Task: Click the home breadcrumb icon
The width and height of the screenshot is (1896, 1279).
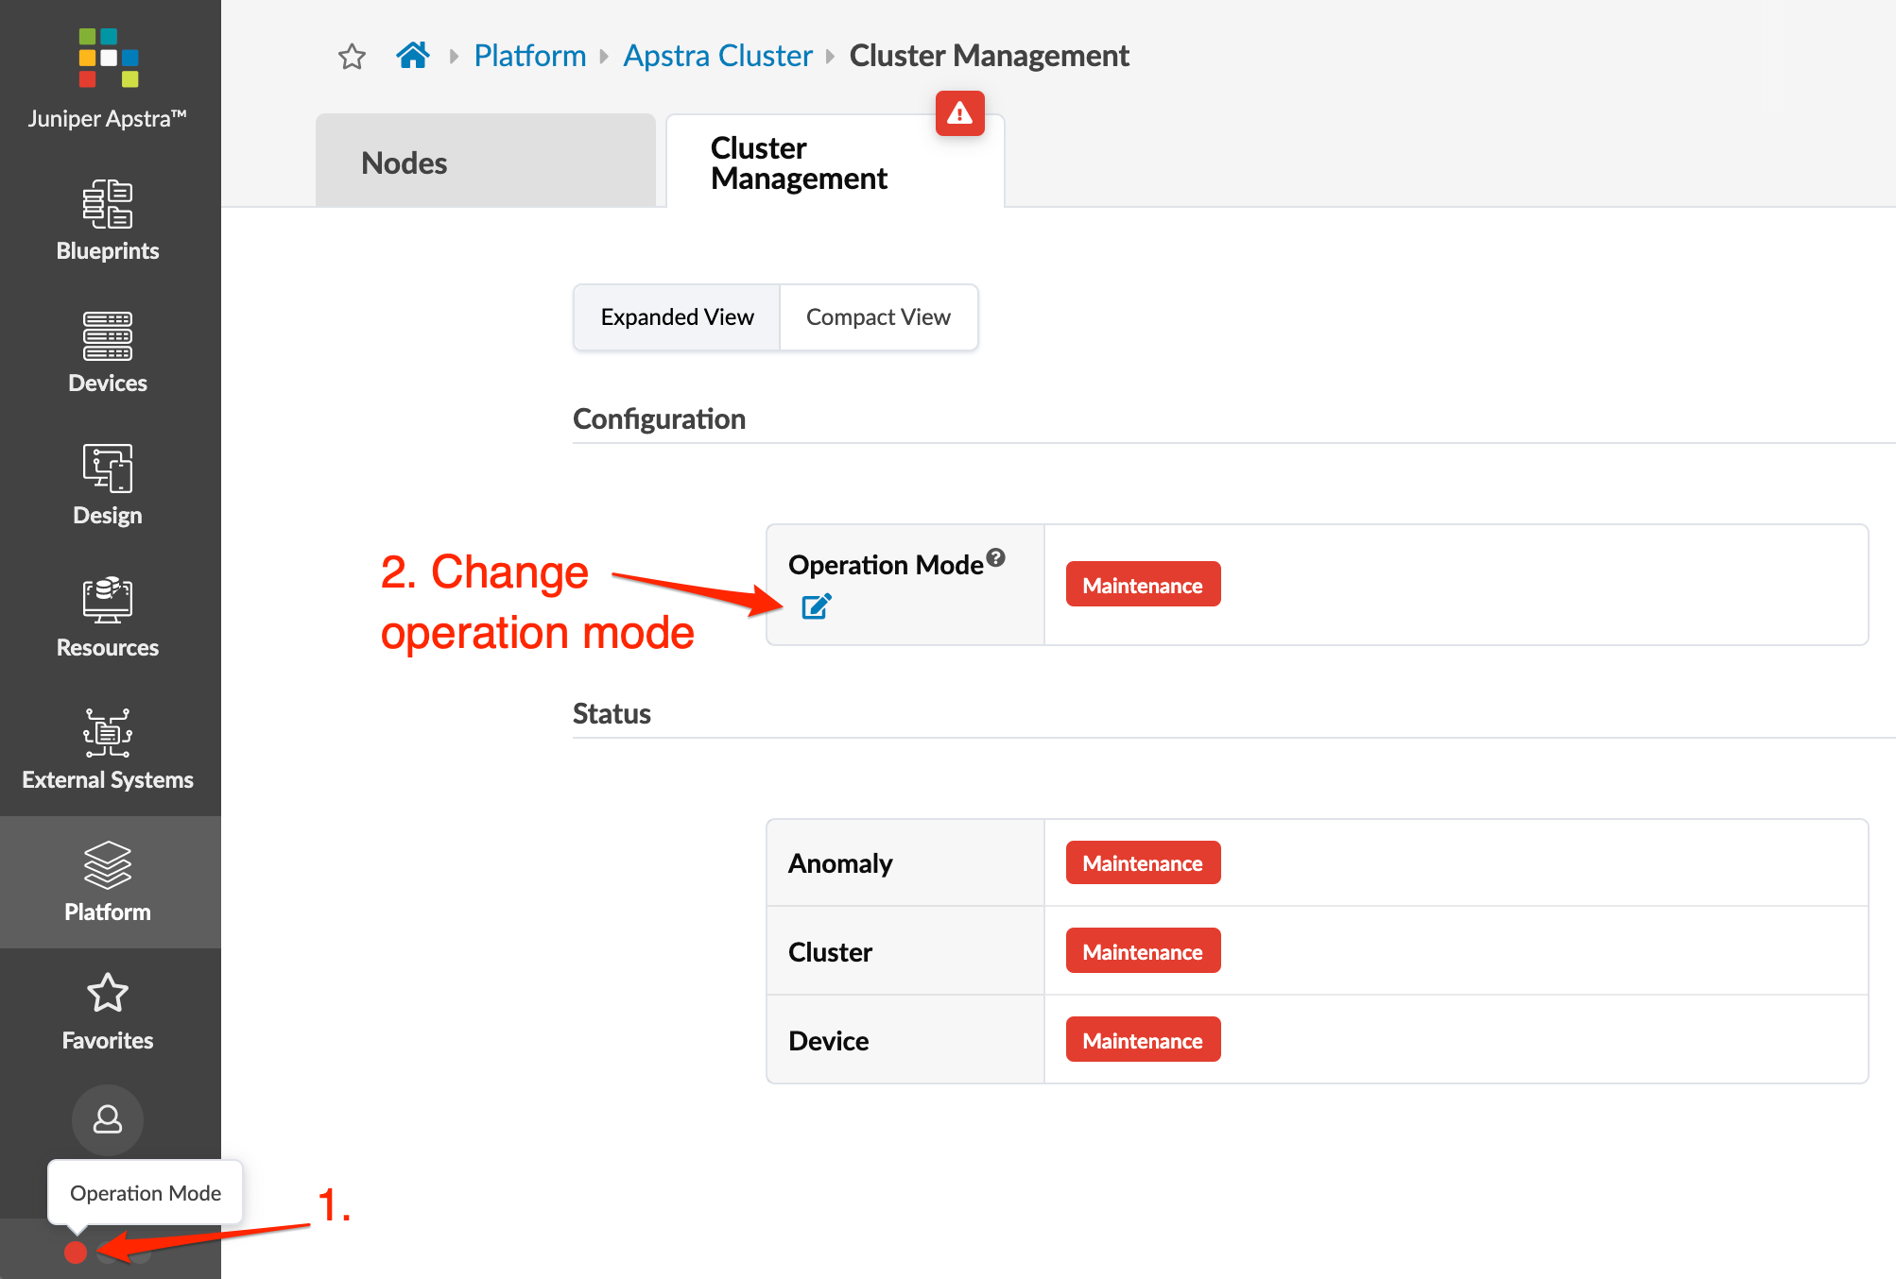Action: (413, 56)
